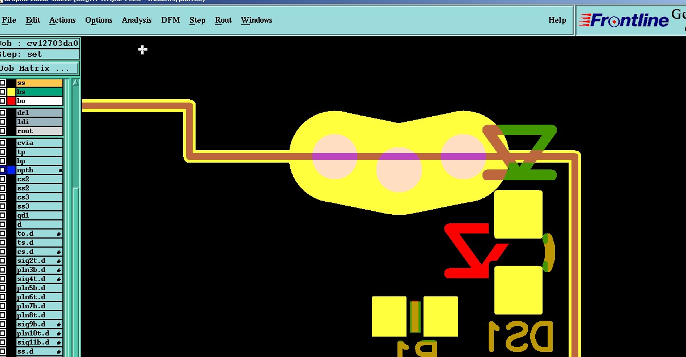The image size is (686, 357).
Task: Open the Options menu
Action: point(99,20)
